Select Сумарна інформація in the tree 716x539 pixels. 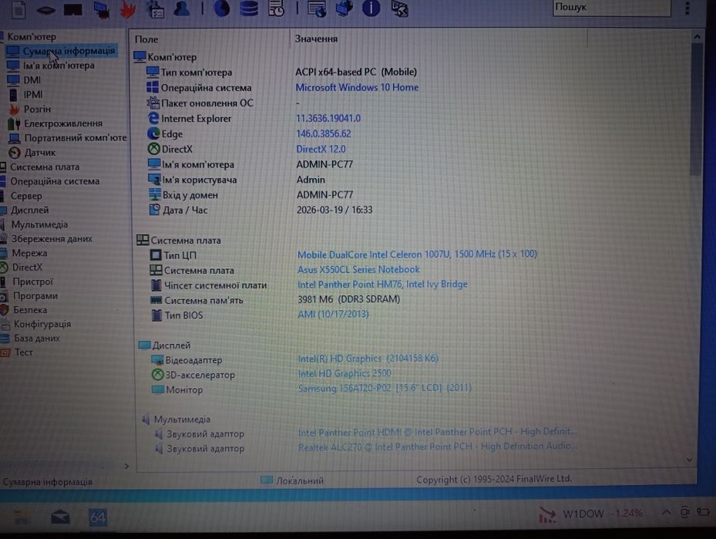(69, 51)
